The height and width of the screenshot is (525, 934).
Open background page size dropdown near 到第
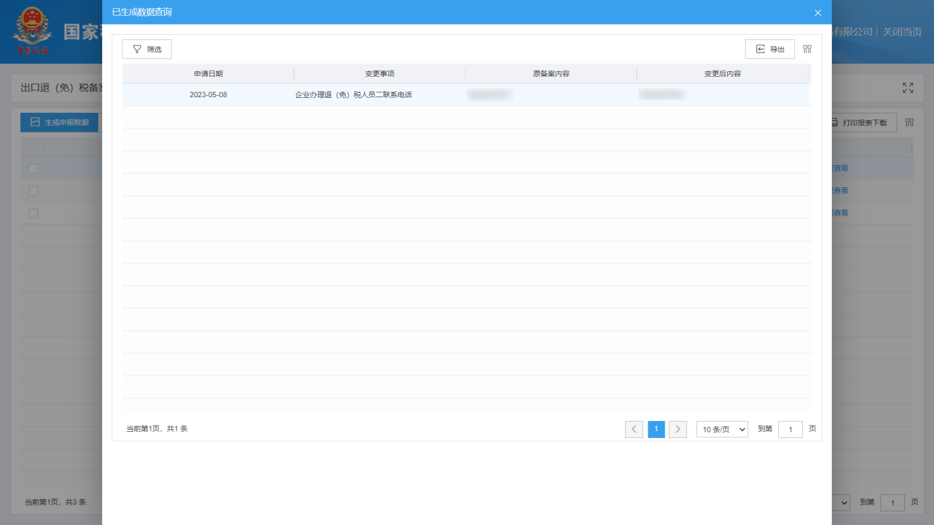(x=844, y=503)
